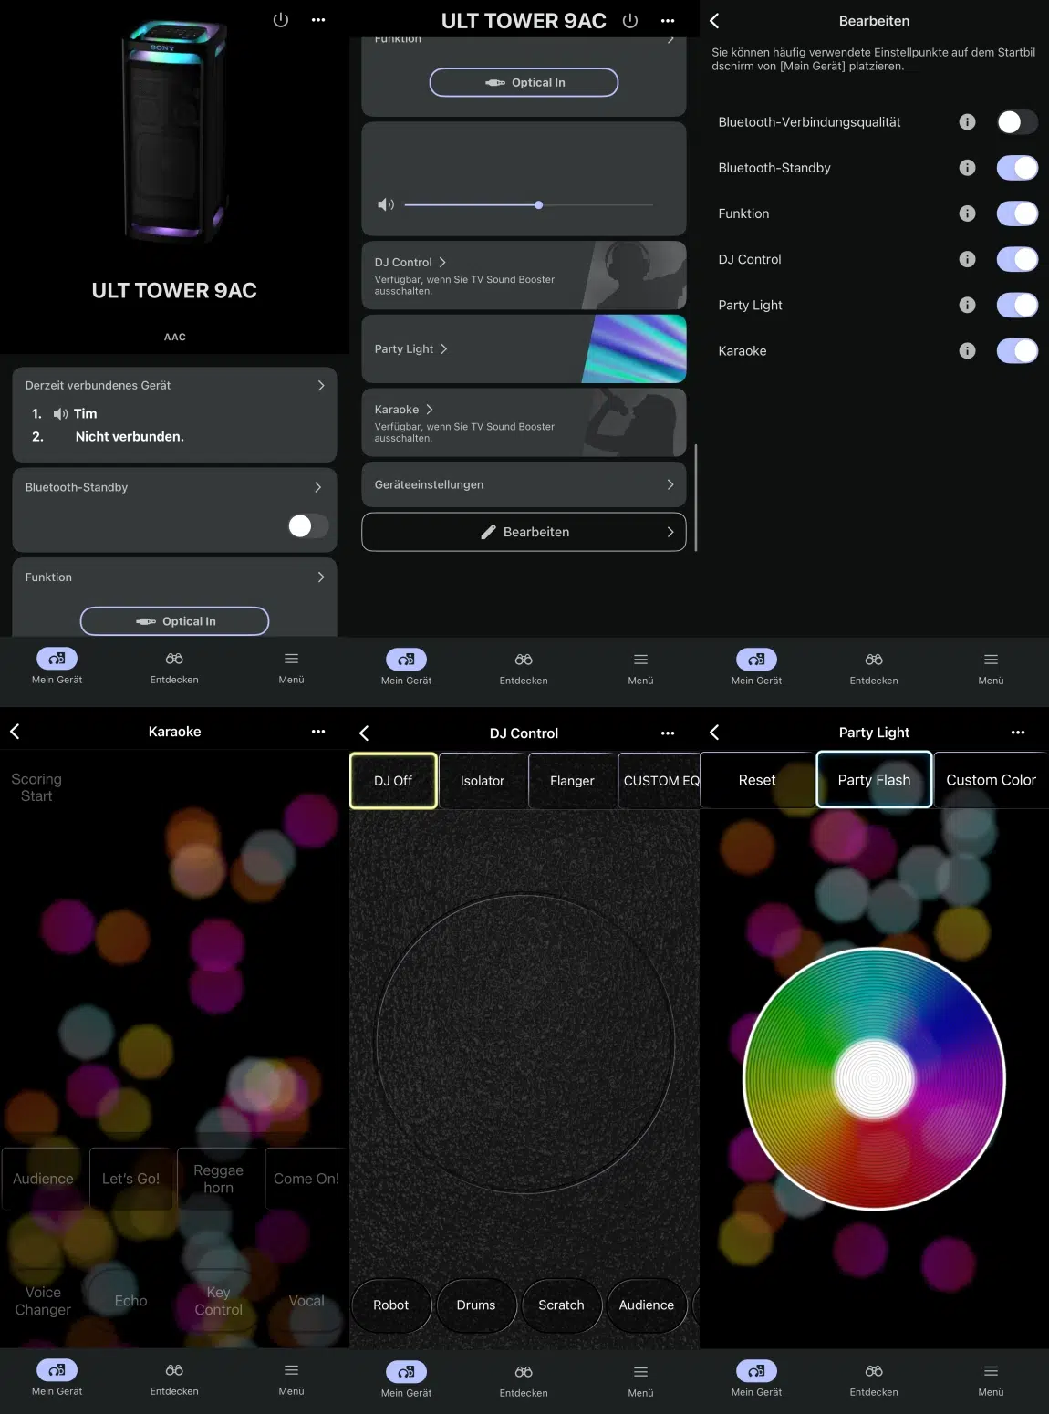The width and height of the screenshot is (1049, 1414).
Task: Pick a color on the Party Light wheel
Action: [874, 1078]
